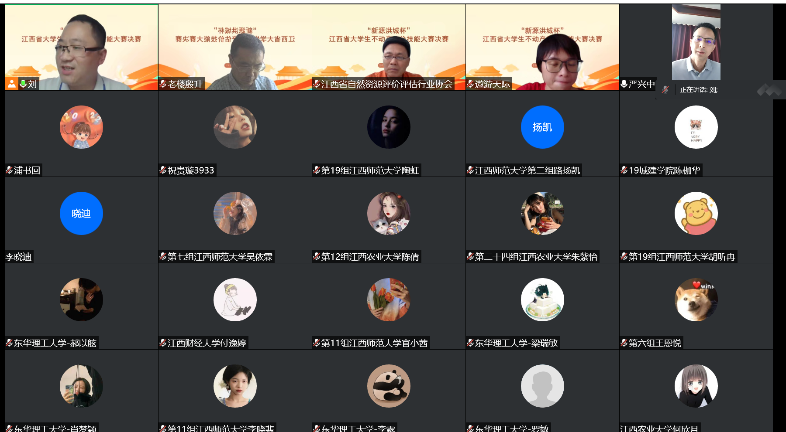Click the name label 祝贵璇3933
This screenshot has height=432, width=786.
point(191,170)
